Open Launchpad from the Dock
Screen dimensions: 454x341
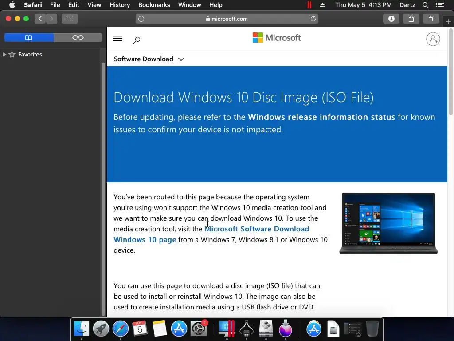pyautogui.click(x=101, y=329)
